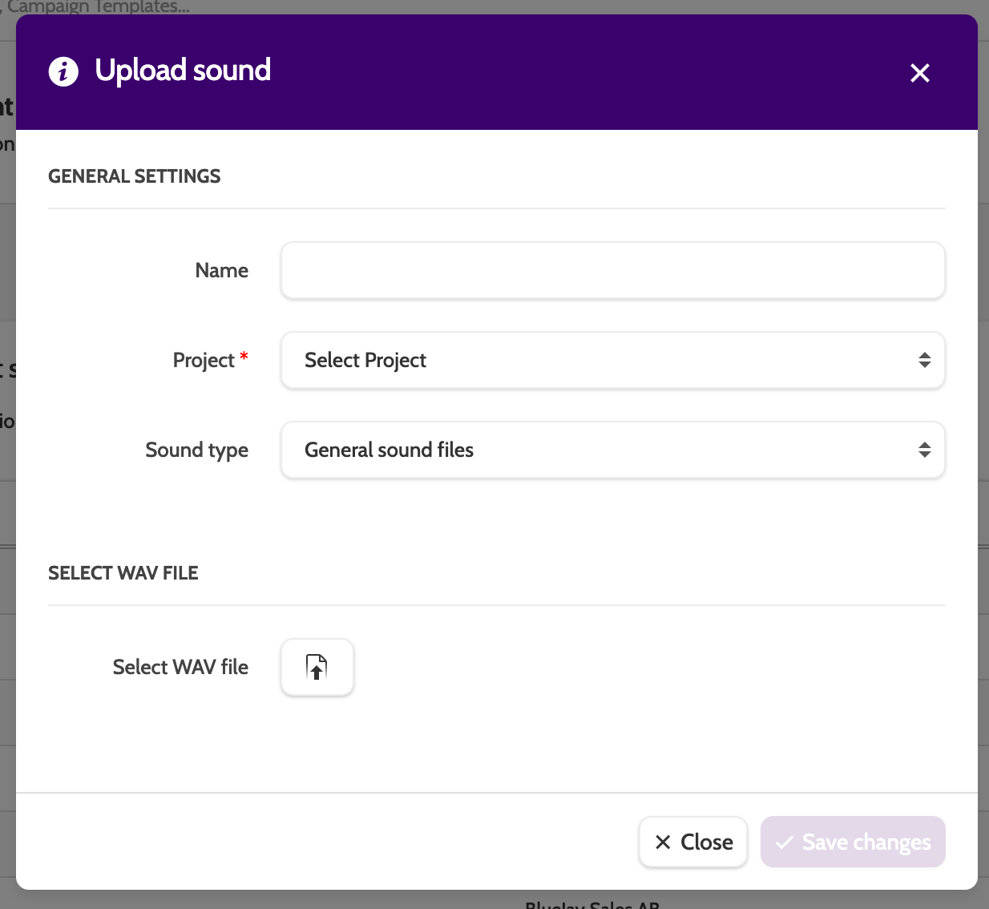This screenshot has width=989, height=909.
Task: Click the Sound type label
Action: (196, 450)
